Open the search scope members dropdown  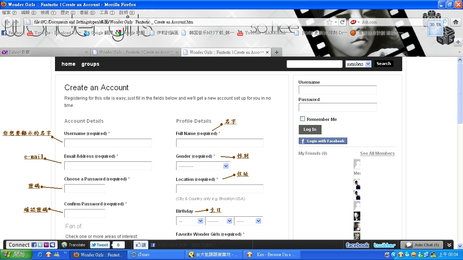click(358, 64)
